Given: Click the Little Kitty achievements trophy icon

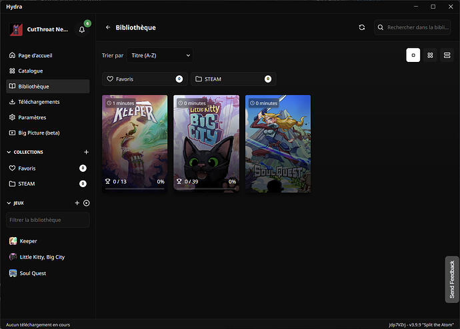Looking at the screenshot, I should [179, 181].
